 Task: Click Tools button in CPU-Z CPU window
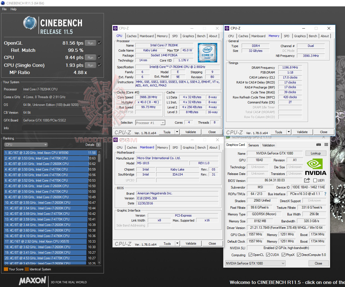pos(167,132)
